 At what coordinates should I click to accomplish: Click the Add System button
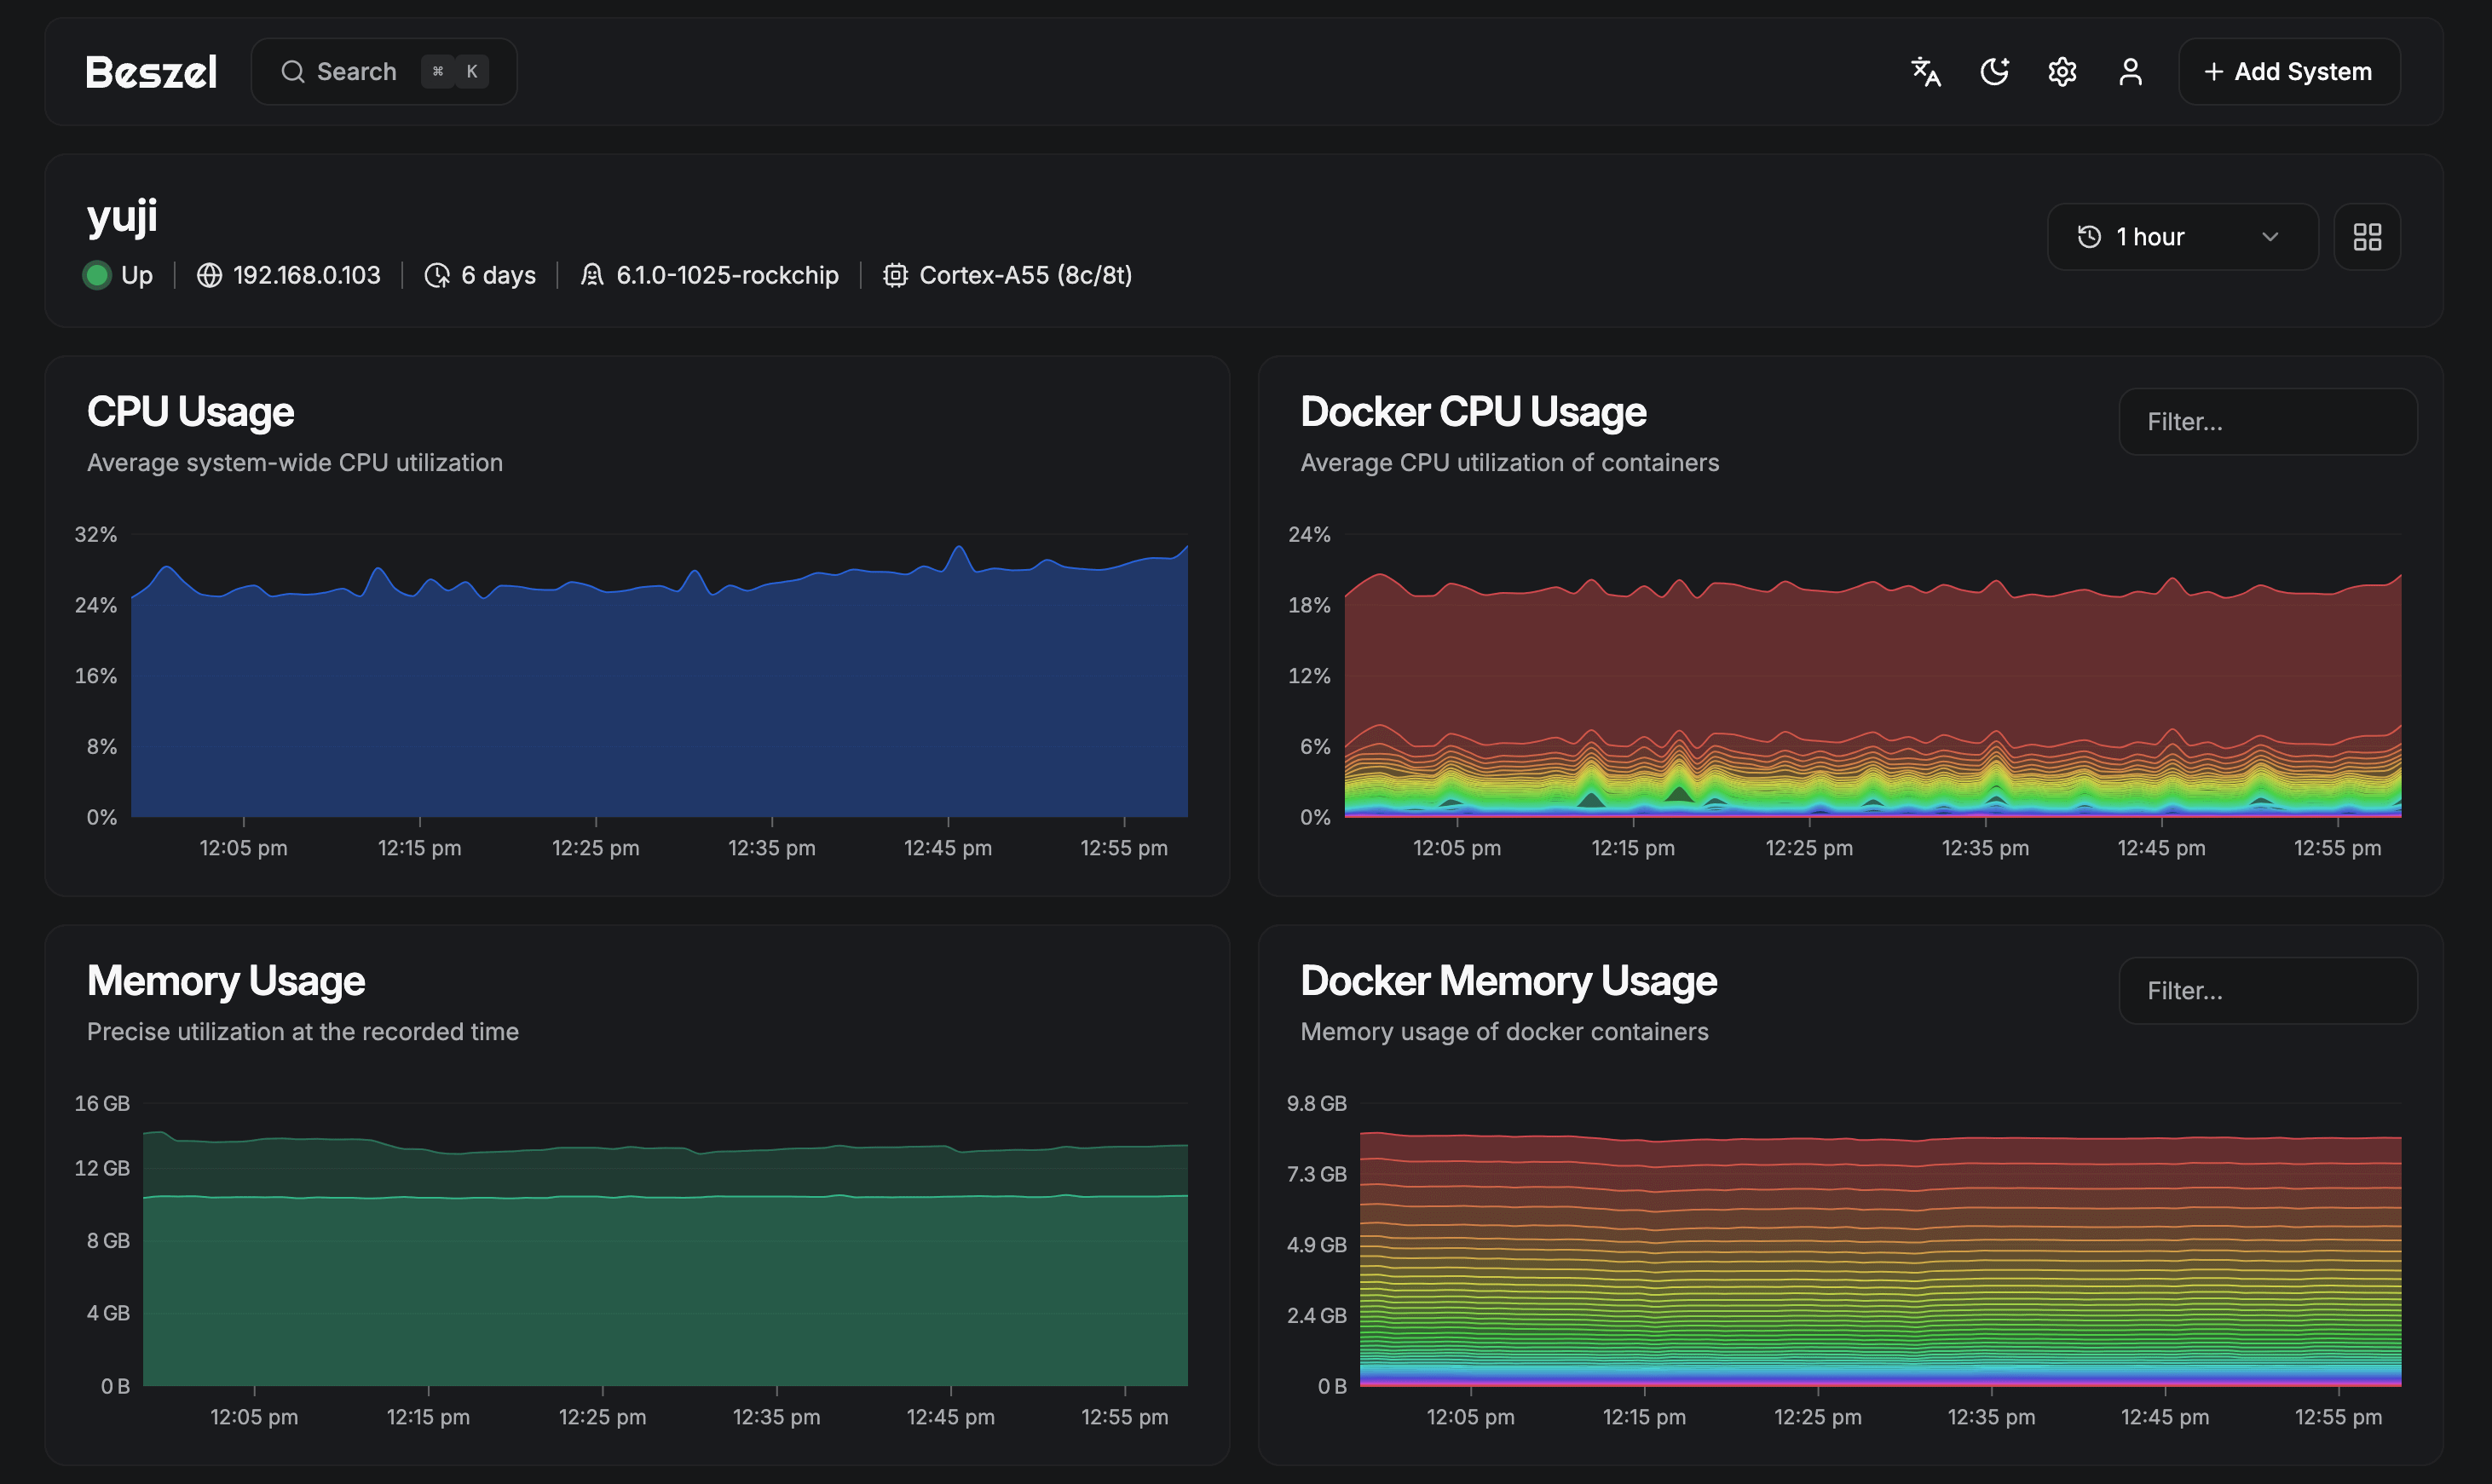2289,72
